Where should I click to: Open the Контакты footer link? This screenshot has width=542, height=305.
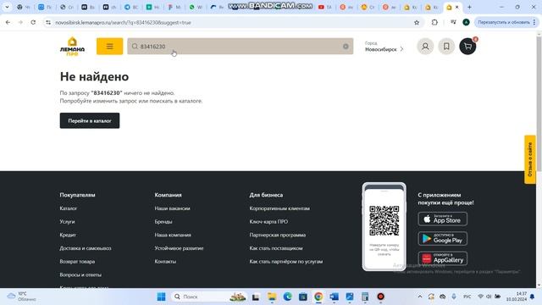tap(165, 262)
